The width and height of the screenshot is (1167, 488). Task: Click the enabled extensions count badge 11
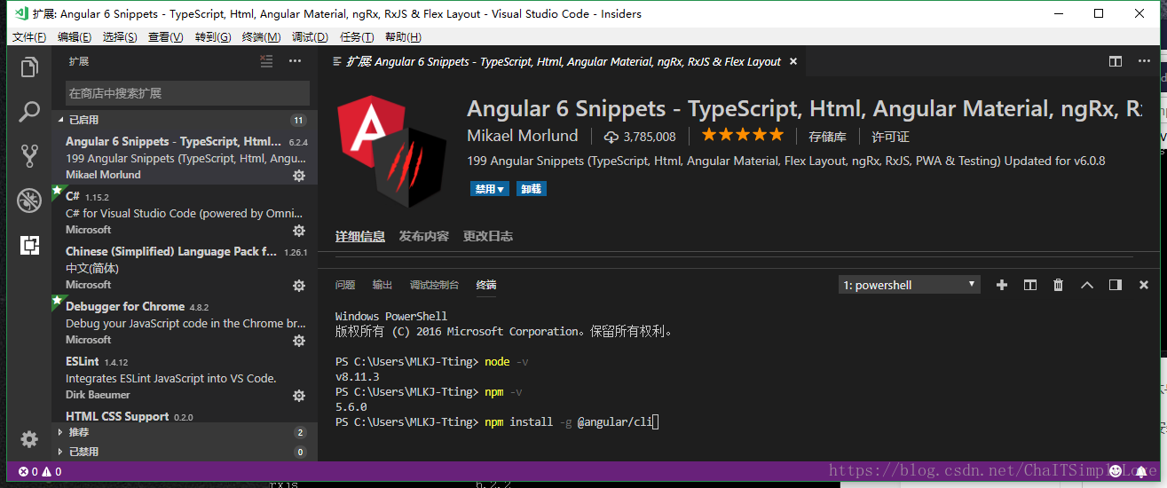point(298,120)
